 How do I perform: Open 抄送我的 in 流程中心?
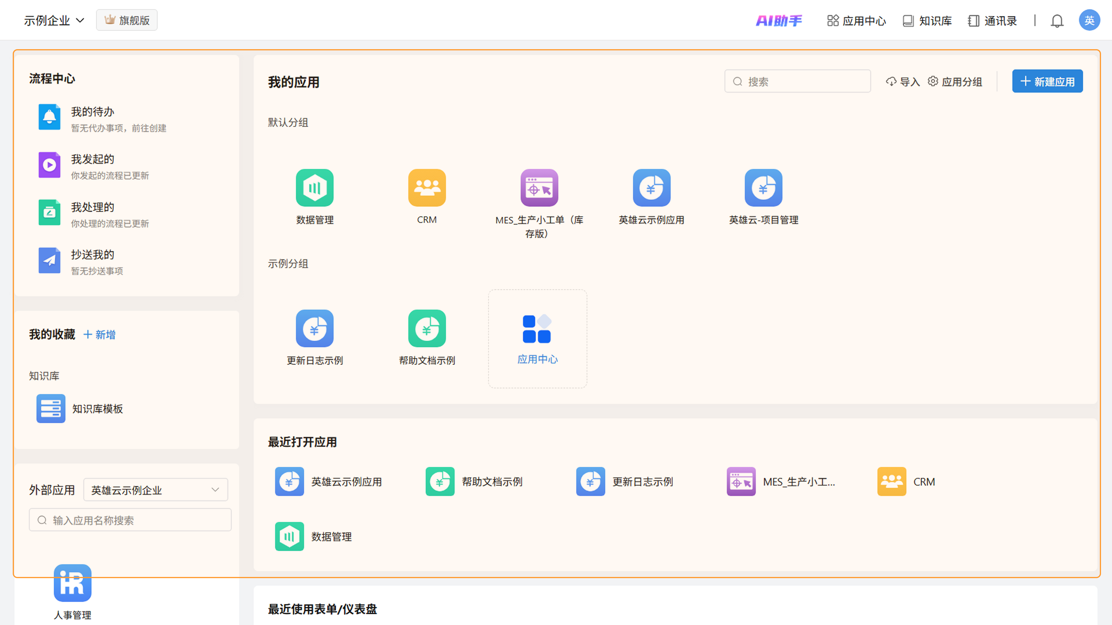click(x=92, y=255)
